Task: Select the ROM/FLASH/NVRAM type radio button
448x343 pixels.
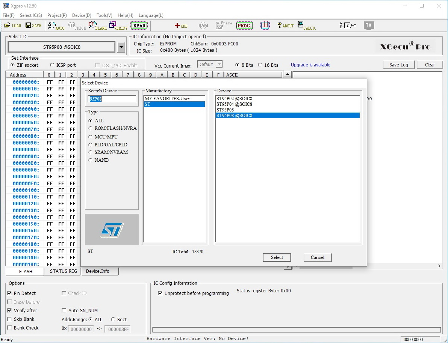Action: point(91,128)
